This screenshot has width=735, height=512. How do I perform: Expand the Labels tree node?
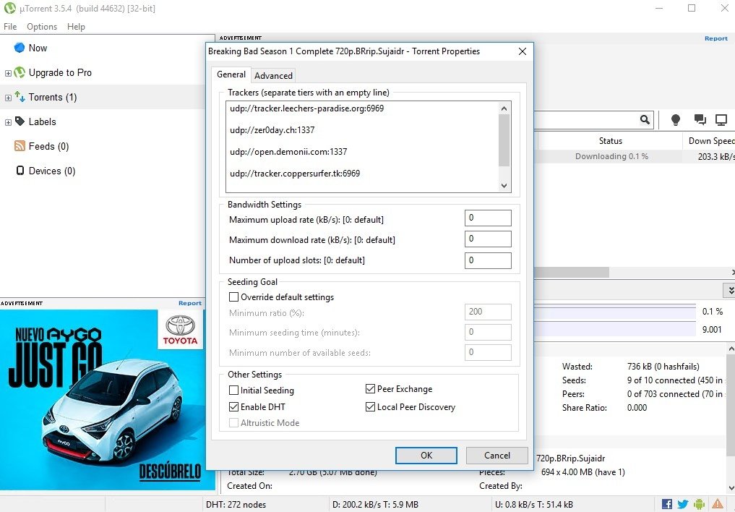(8, 122)
